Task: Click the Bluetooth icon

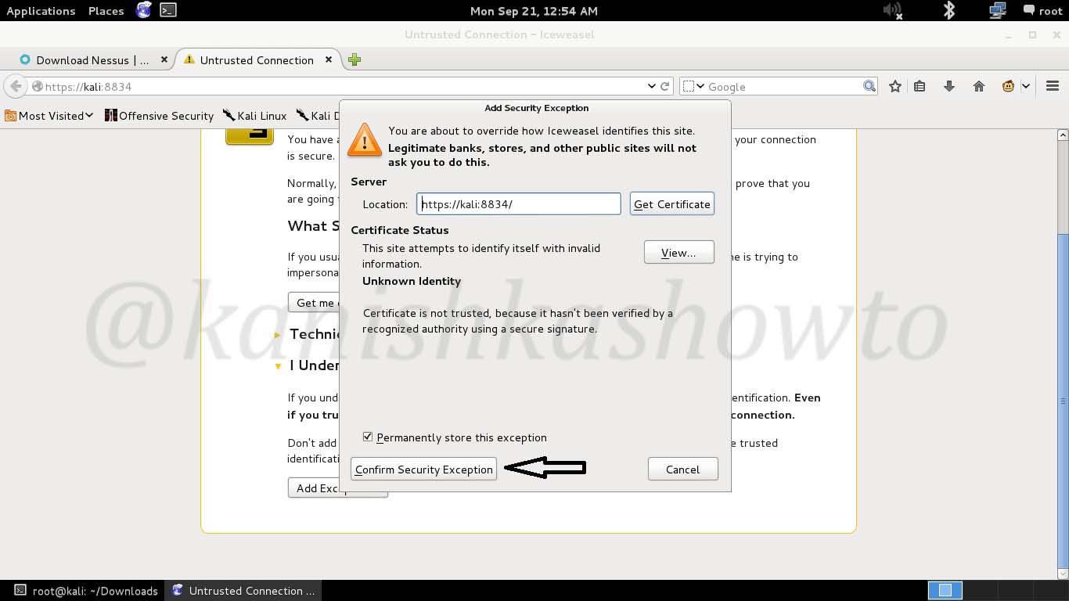Action: [x=949, y=10]
